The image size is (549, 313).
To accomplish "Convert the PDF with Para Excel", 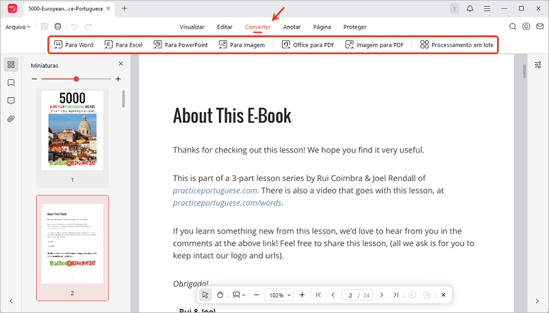I will coord(123,44).
